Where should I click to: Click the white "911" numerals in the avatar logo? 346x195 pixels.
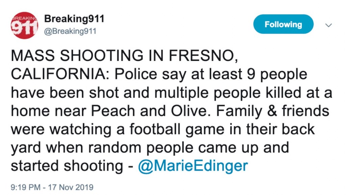point(24,28)
